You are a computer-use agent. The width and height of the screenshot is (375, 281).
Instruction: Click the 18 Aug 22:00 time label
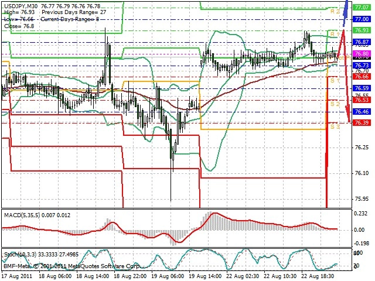pyautogui.click(x=130, y=276)
